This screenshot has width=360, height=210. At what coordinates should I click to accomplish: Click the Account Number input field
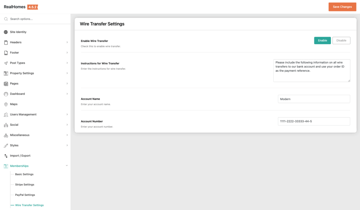point(314,121)
